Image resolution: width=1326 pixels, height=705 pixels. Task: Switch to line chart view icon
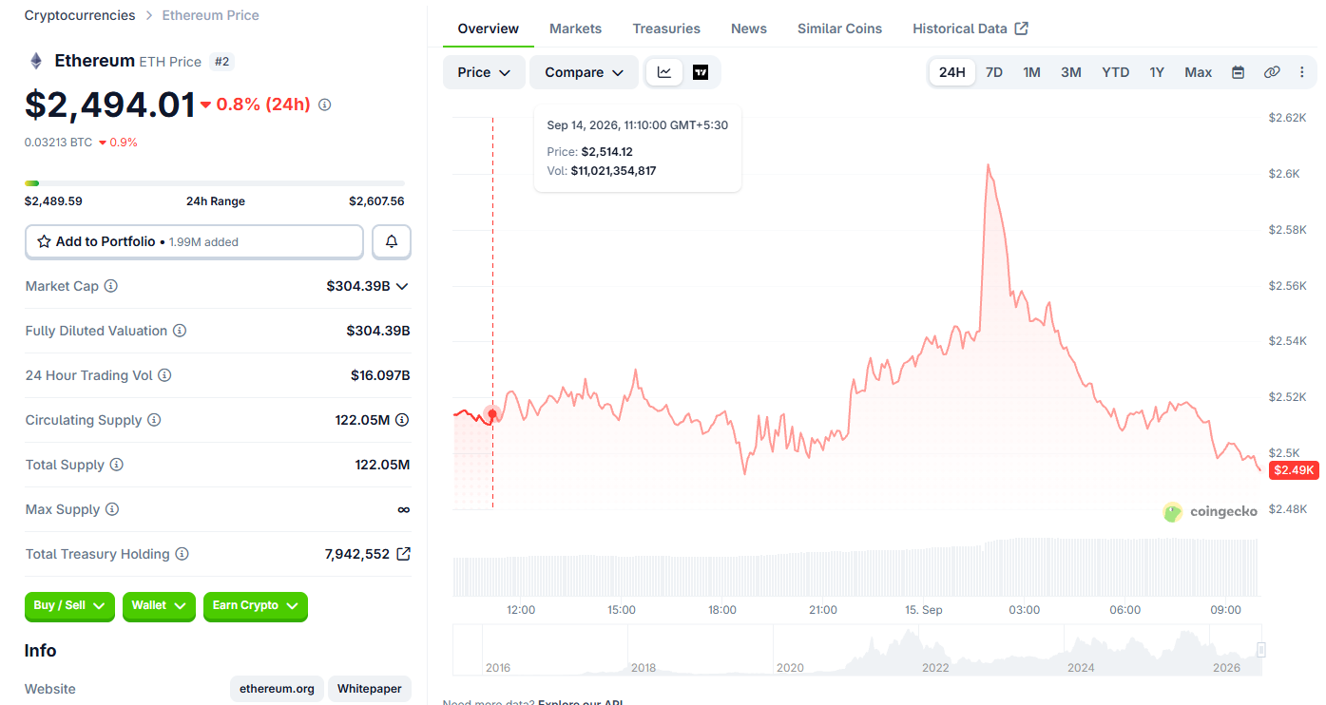(664, 72)
